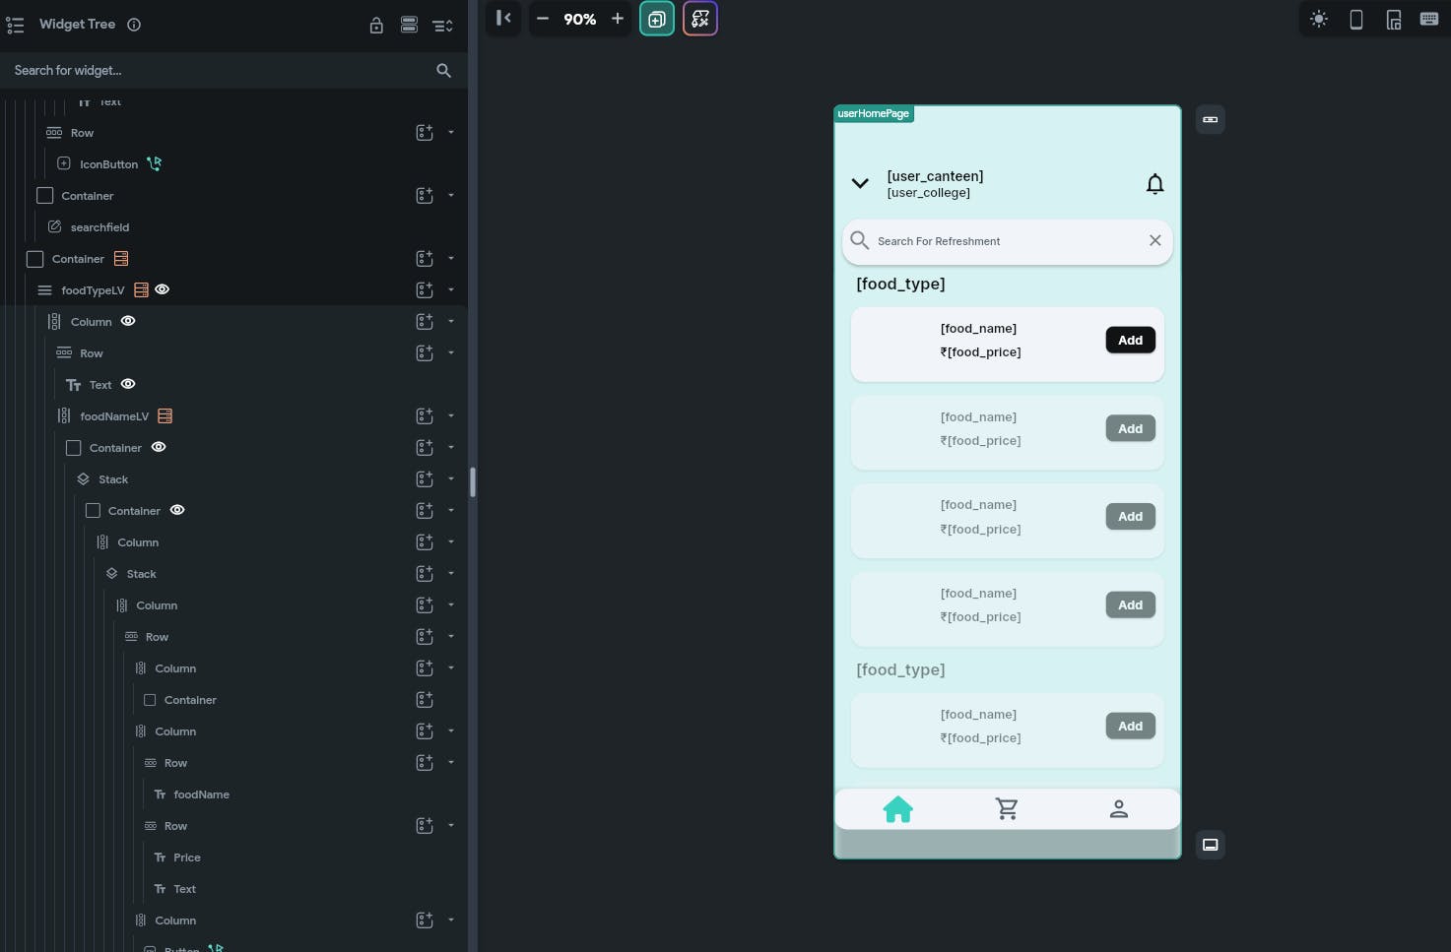Click the action flow icon beside IconButton
This screenshot has width=1451, height=952.
155,163
